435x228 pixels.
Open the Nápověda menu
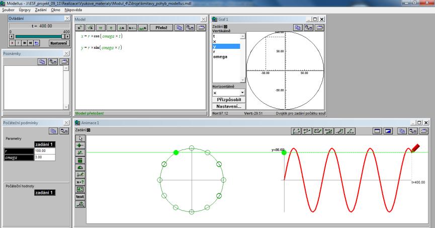[x=73, y=10]
